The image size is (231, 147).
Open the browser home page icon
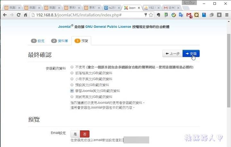click(25, 15)
